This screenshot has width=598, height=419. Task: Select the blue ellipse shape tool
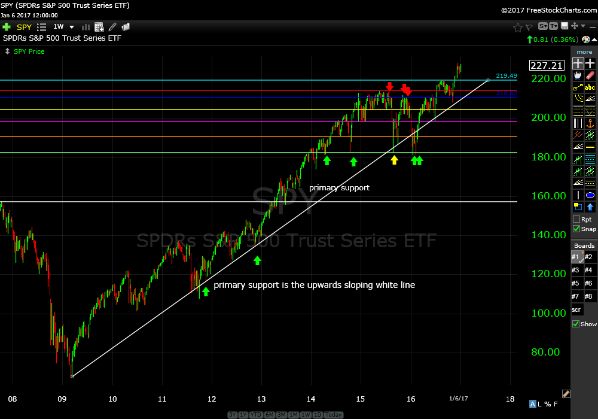point(590,195)
